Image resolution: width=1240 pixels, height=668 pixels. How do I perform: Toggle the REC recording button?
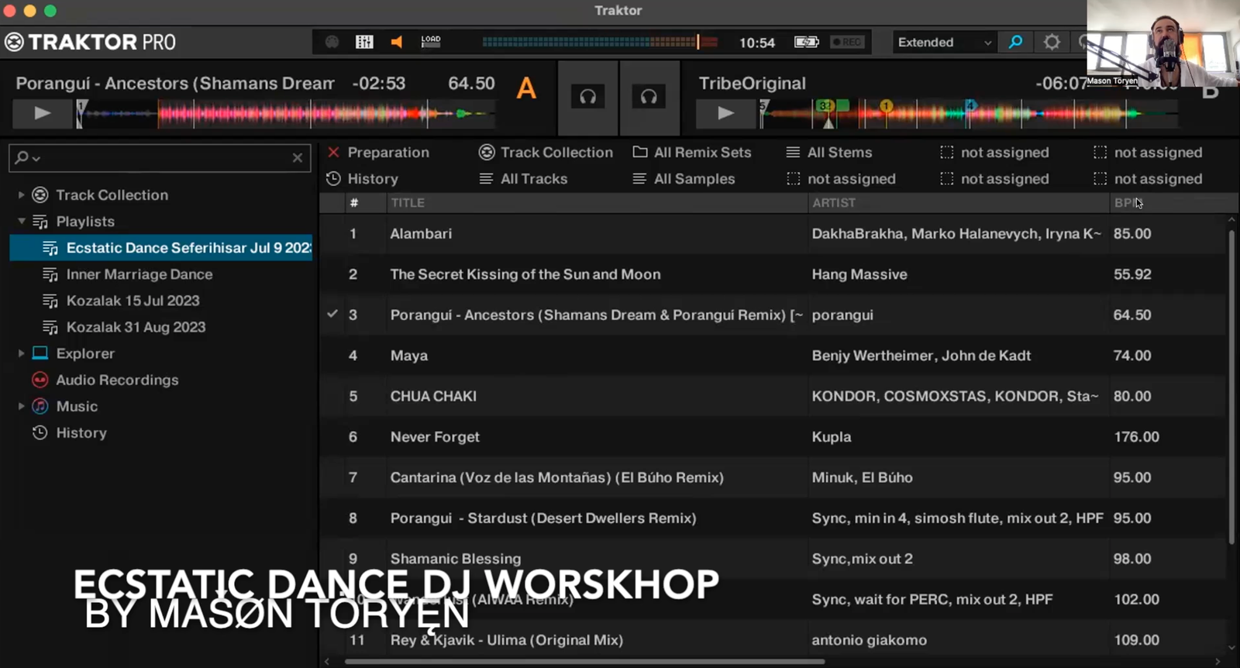846,42
